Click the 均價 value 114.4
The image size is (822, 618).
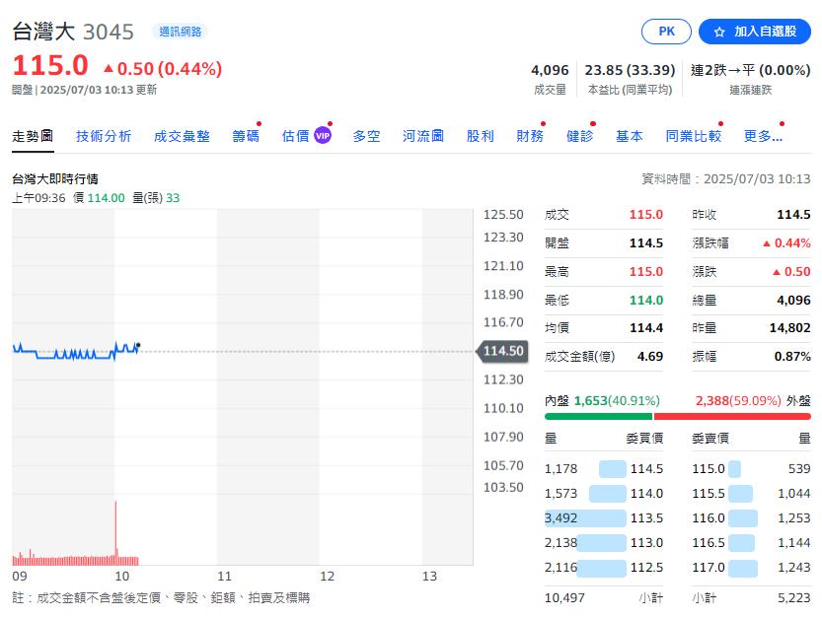click(x=645, y=328)
